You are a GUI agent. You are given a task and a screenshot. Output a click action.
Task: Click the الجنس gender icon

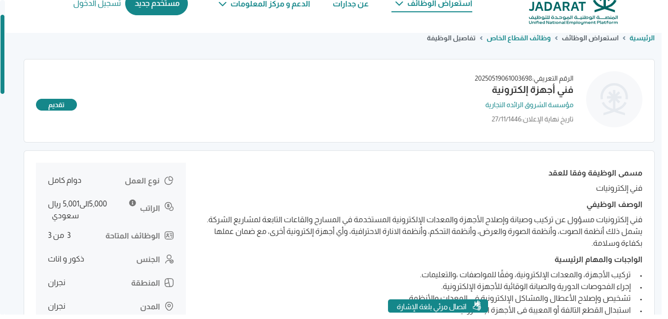tap(169, 259)
